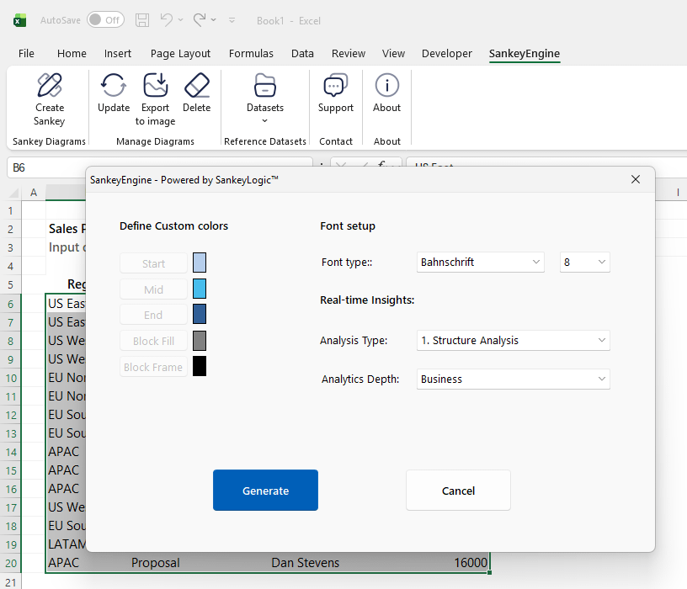Screen dimensions: 687x589
Task: Click the cell containing Dan Stevens
Action: click(x=305, y=563)
